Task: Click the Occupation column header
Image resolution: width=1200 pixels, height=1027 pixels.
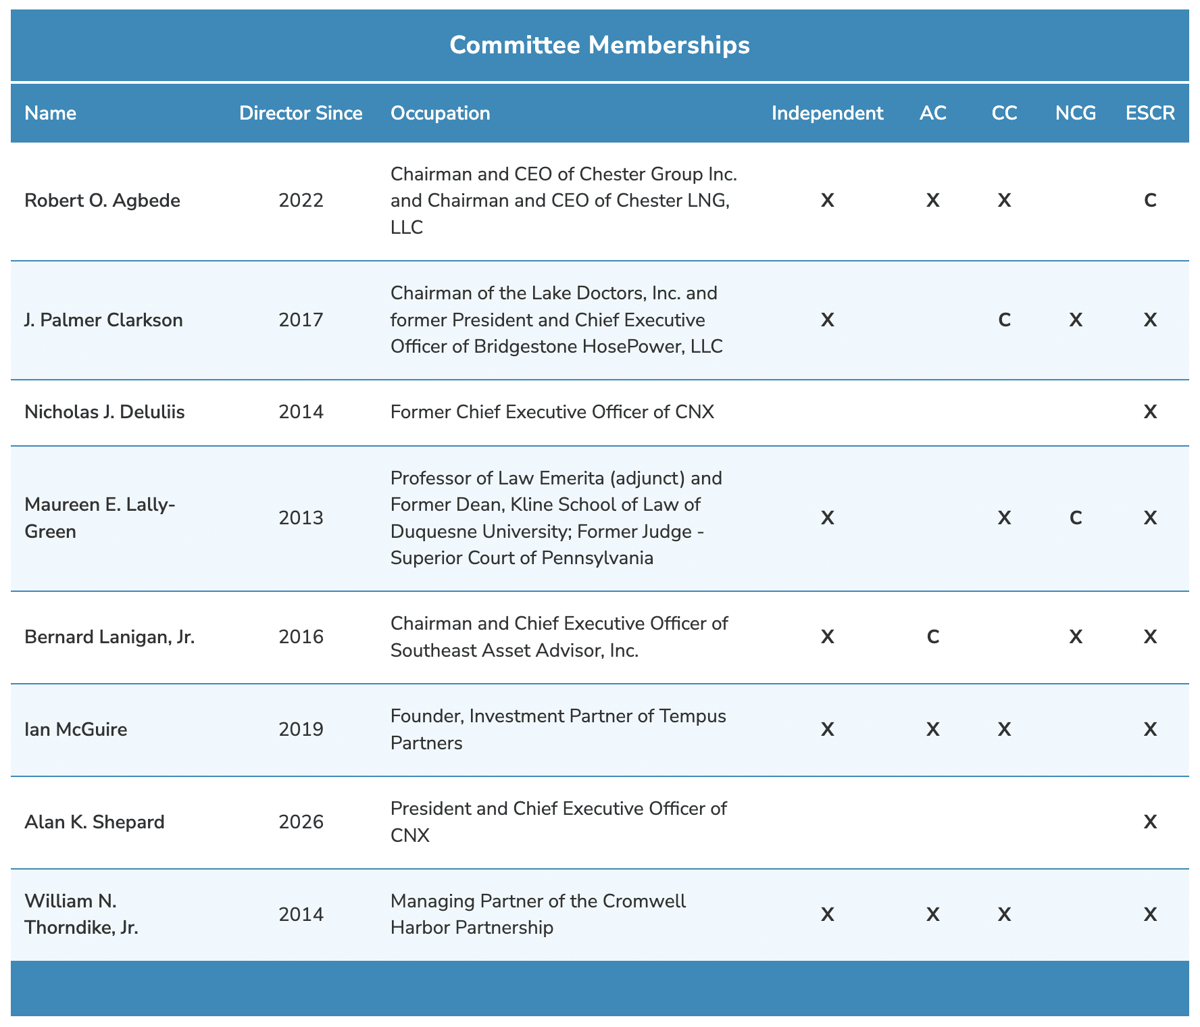Action: (x=440, y=113)
